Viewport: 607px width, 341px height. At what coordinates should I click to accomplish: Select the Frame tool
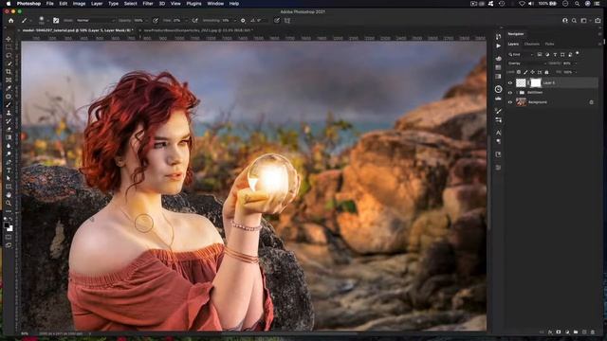[x=9, y=80]
